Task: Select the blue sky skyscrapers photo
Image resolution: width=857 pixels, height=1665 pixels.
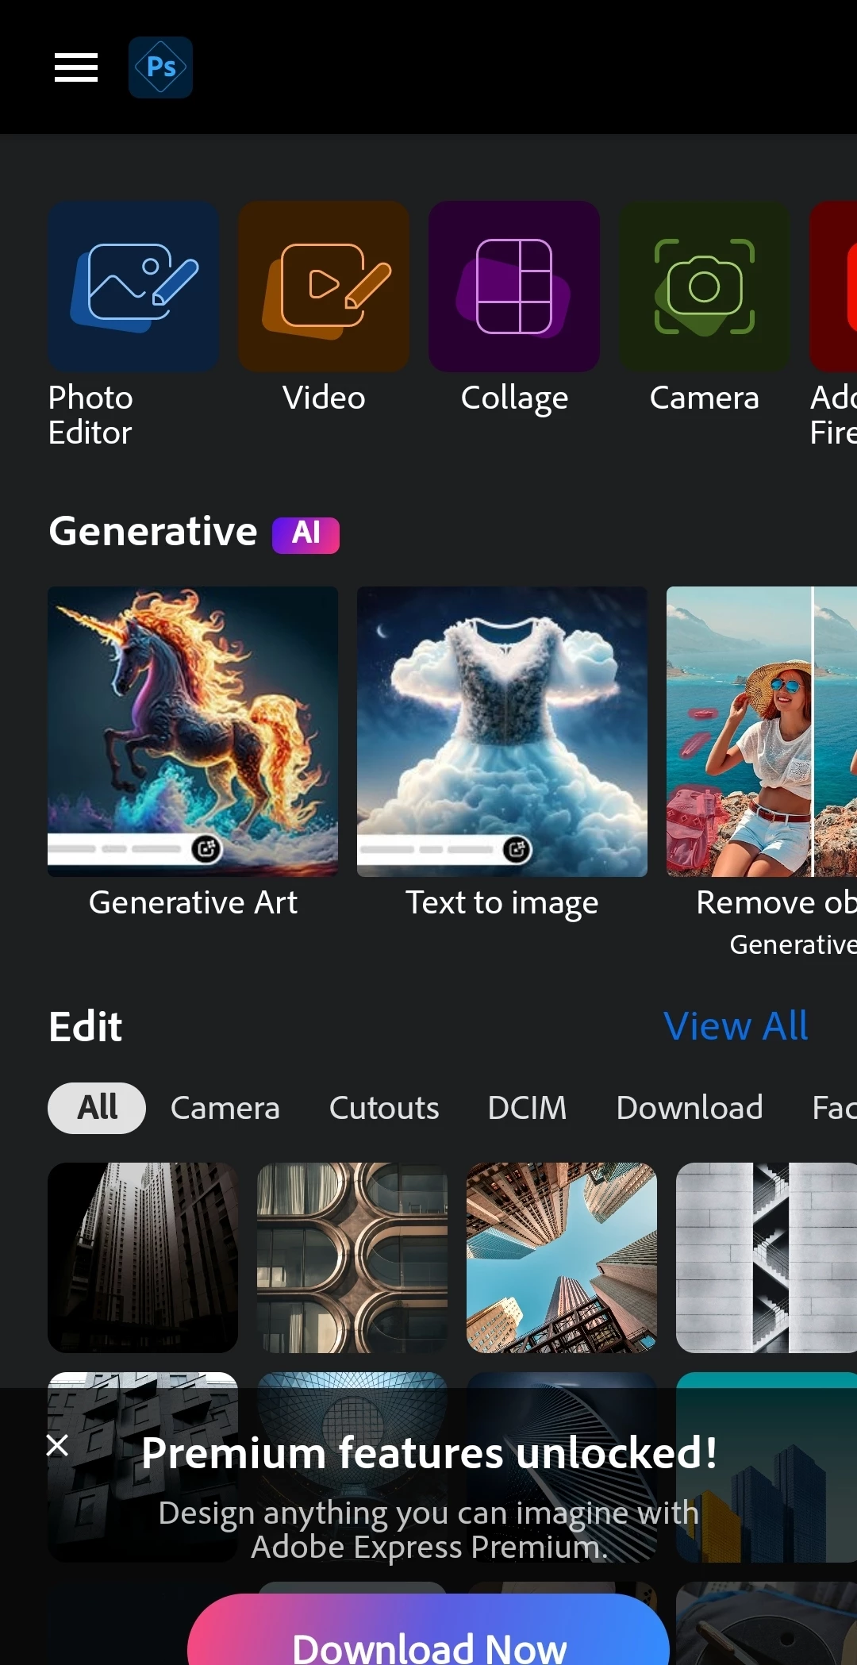Action: pyautogui.click(x=562, y=1258)
